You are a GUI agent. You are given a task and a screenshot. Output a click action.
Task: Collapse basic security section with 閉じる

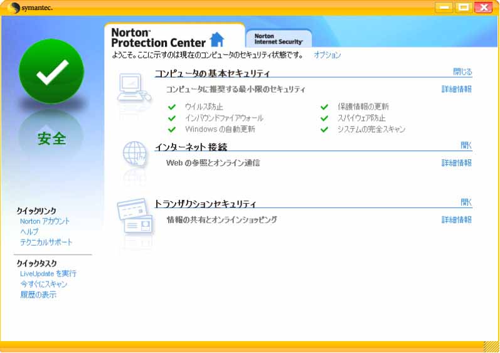(x=462, y=72)
